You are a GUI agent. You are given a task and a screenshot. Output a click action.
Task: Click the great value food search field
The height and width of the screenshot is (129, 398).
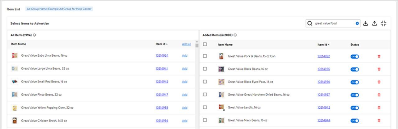coord(334,24)
